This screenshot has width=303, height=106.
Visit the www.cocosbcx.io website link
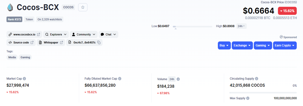tap(24, 34)
